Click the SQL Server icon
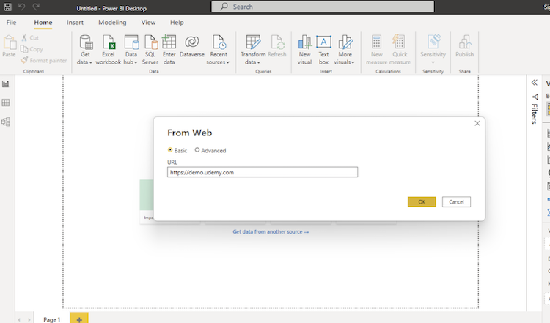The width and height of the screenshot is (550, 323). [150, 50]
